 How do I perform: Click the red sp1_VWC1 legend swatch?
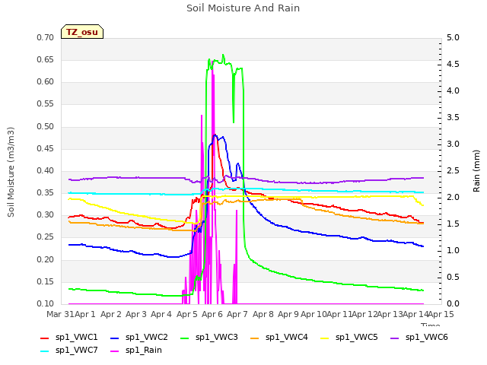click(x=45, y=338)
